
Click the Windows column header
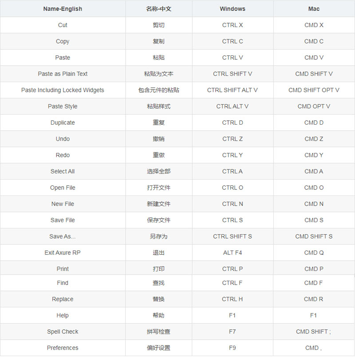(x=233, y=9)
